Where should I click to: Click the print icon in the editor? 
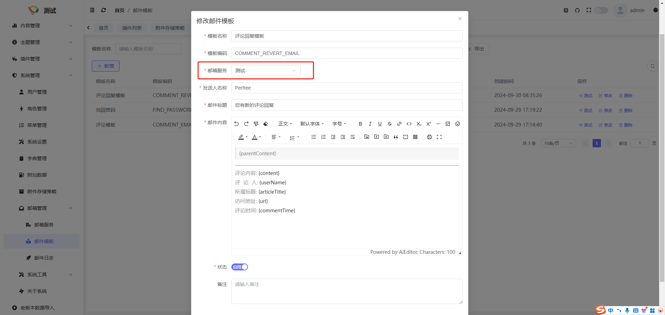(429, 137)
